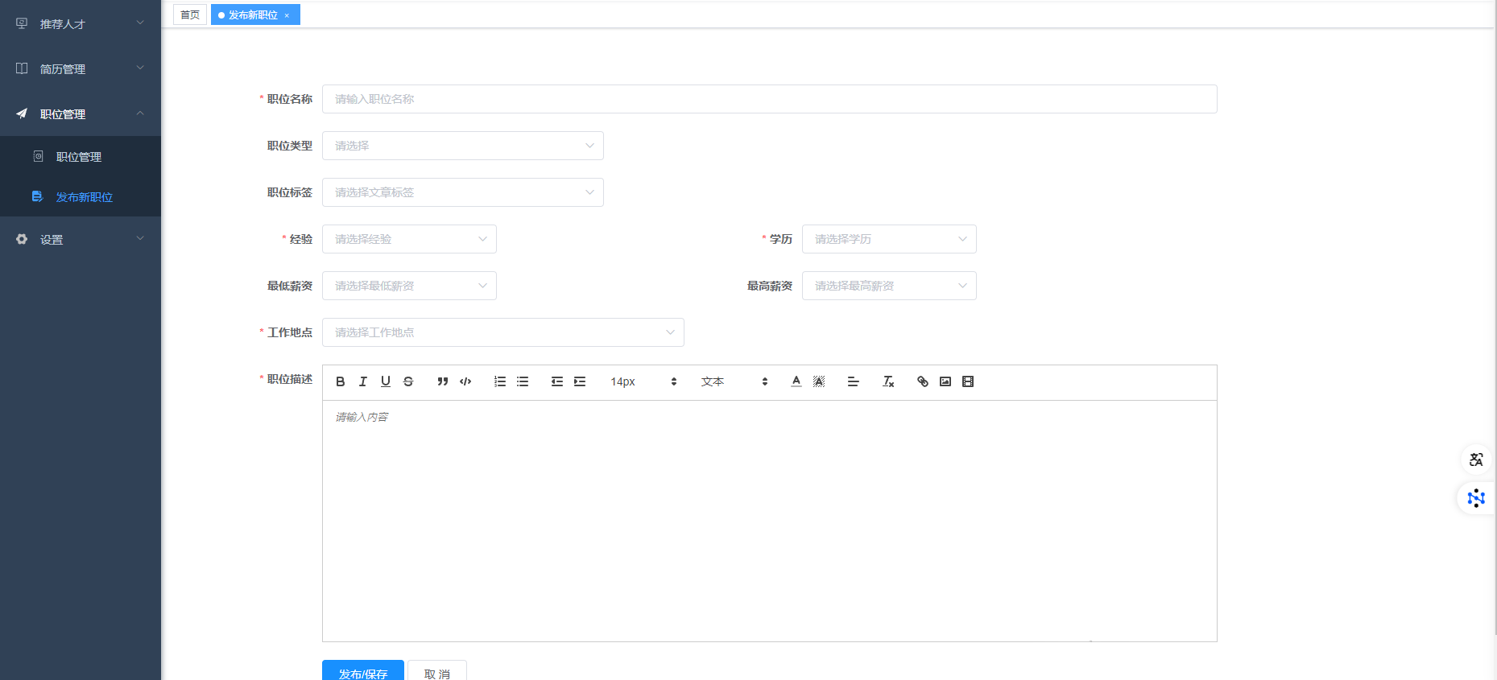Viewport: 1497px width, 680px height.
Task: Open the 职位标签 dropdown
Action: pos(463,192)
